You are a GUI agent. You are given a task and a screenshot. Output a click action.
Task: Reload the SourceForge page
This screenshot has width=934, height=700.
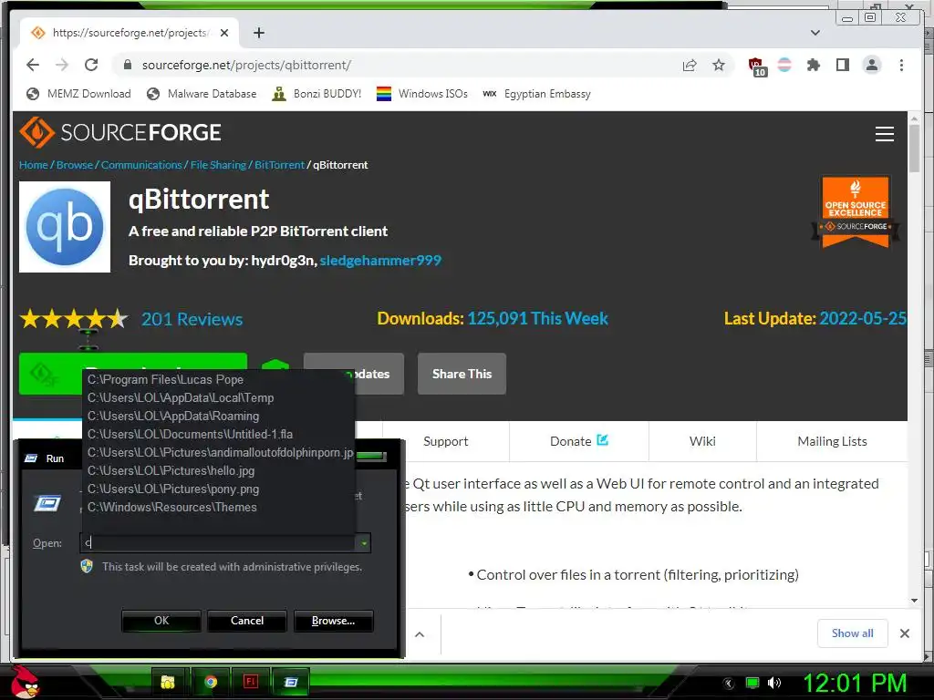click(91, 65)
